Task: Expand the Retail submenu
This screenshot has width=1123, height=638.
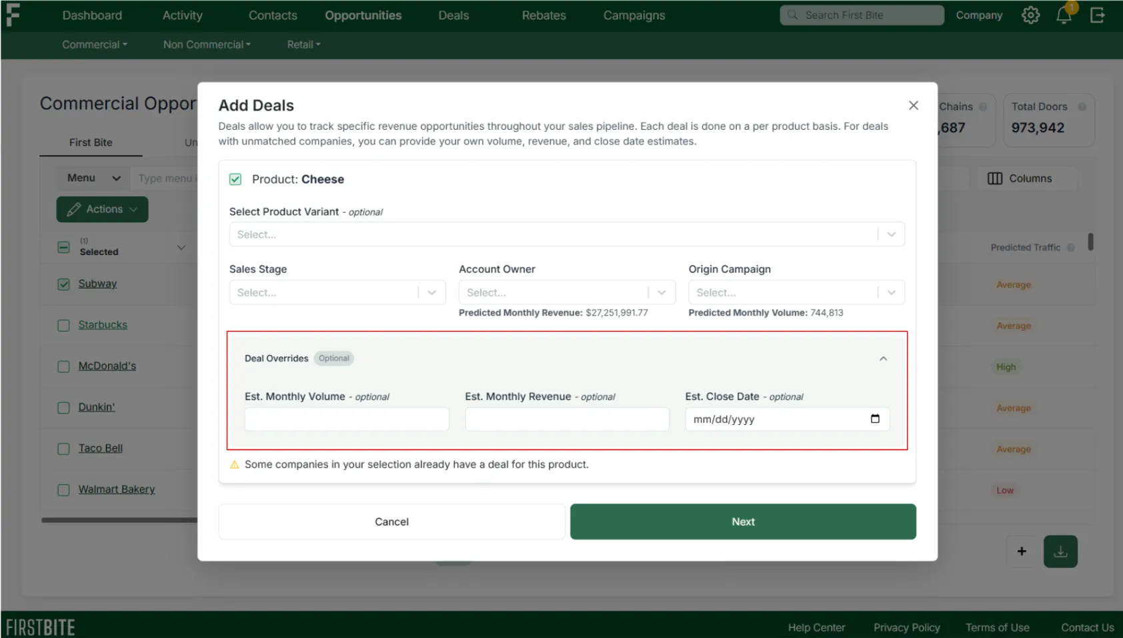Action: coord(303,45)
